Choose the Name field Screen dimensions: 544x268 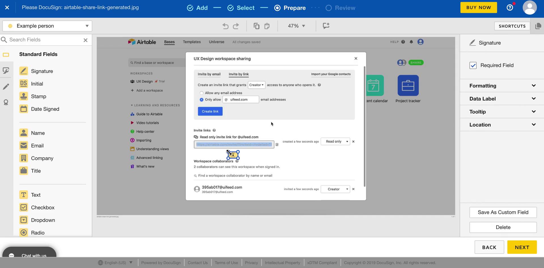[x=32, y=133]
